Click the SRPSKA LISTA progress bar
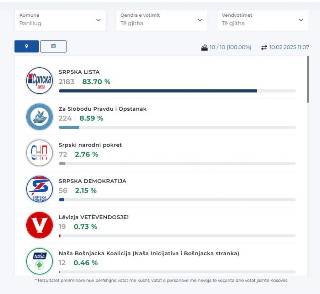This screenshot has width=320, height=294. (x=177, y=91)
